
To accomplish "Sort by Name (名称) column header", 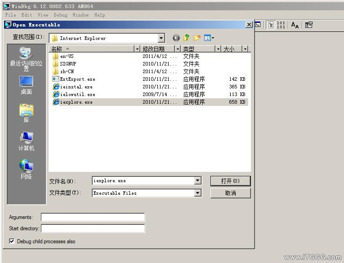I will tap(92, 49).
